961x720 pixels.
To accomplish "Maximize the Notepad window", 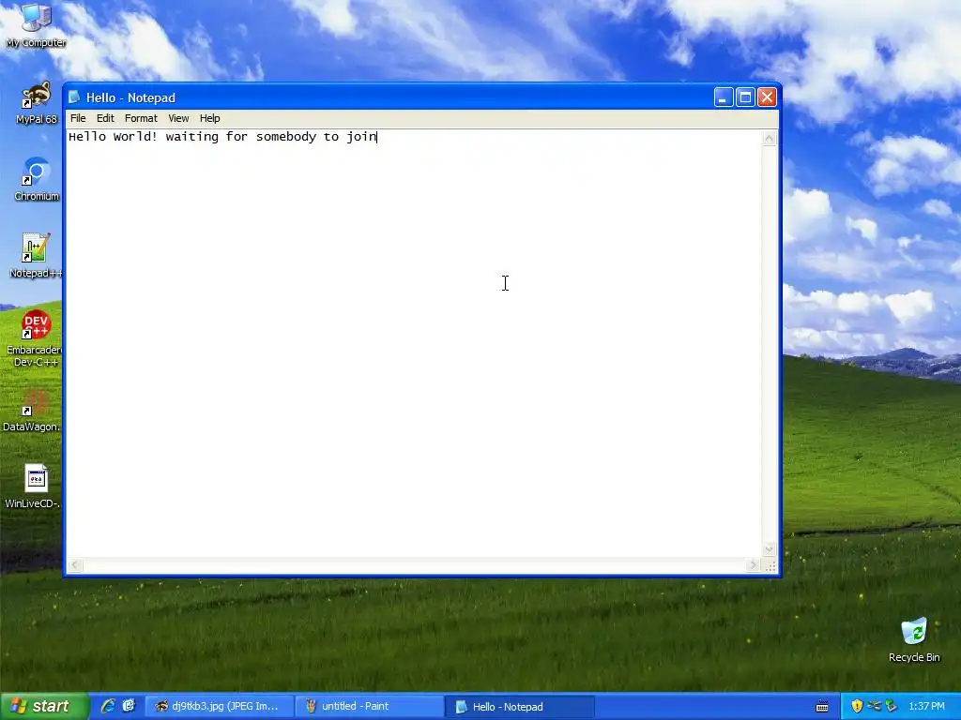I will pos(745,97).
